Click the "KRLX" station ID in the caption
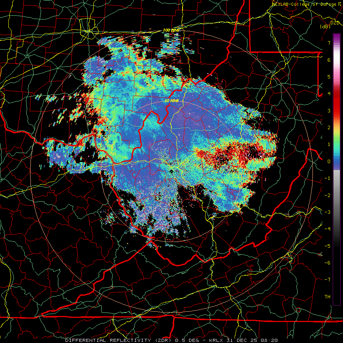343x343 pixels. pyautogui.click(x=216, y=340)
